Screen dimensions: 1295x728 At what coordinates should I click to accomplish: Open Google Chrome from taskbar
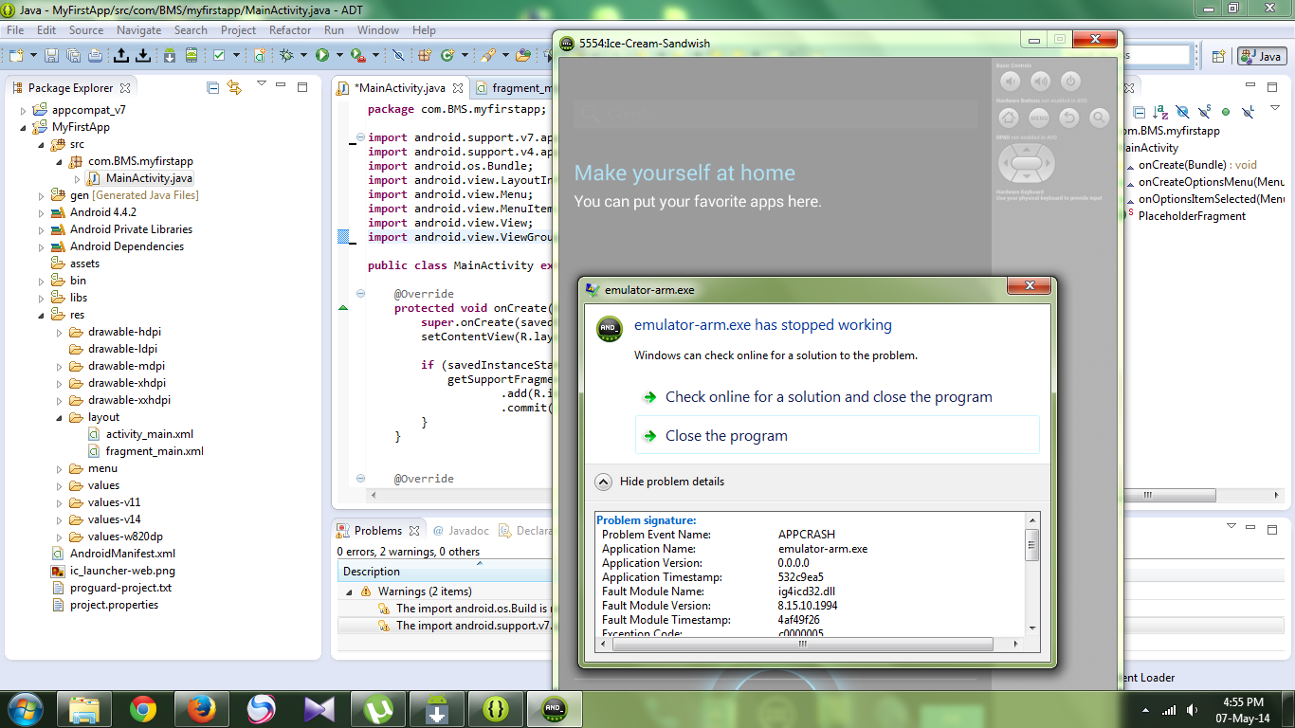click(x=143, y=709)
